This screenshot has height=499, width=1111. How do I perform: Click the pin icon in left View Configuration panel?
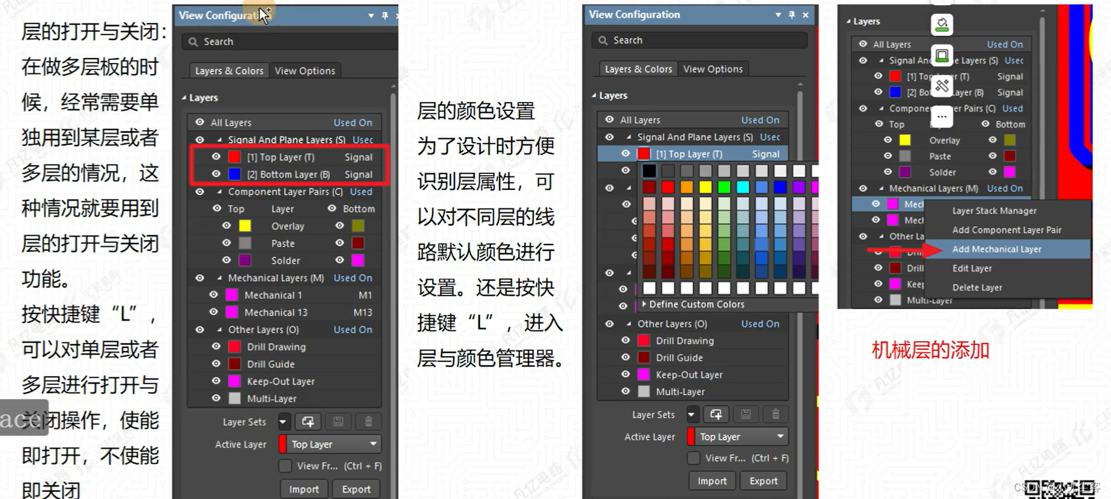pos(385,15)
